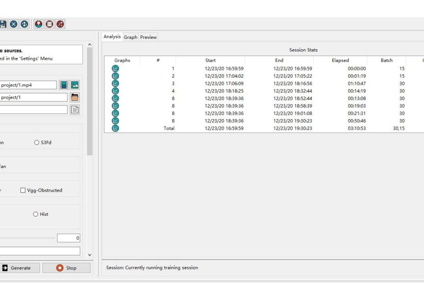This screenshot has width=424, height=283.
Task: Click the blue circular-arrows reload icon
Action: 25,24
